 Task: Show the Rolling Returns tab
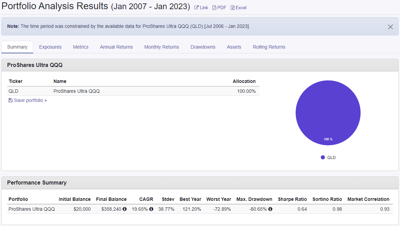pos(269,47)
